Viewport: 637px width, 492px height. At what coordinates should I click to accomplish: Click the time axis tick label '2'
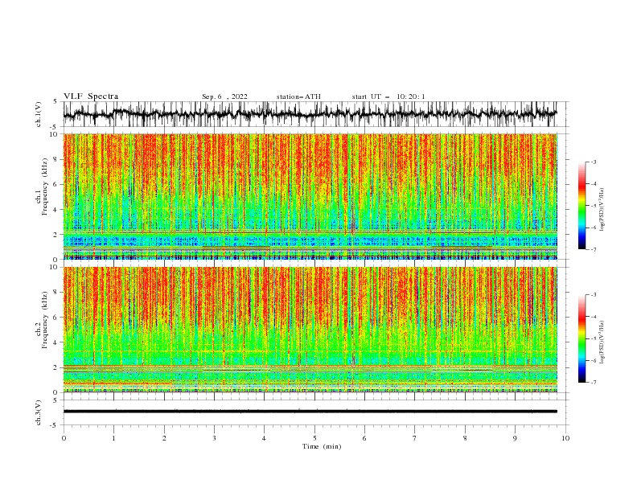164,438
